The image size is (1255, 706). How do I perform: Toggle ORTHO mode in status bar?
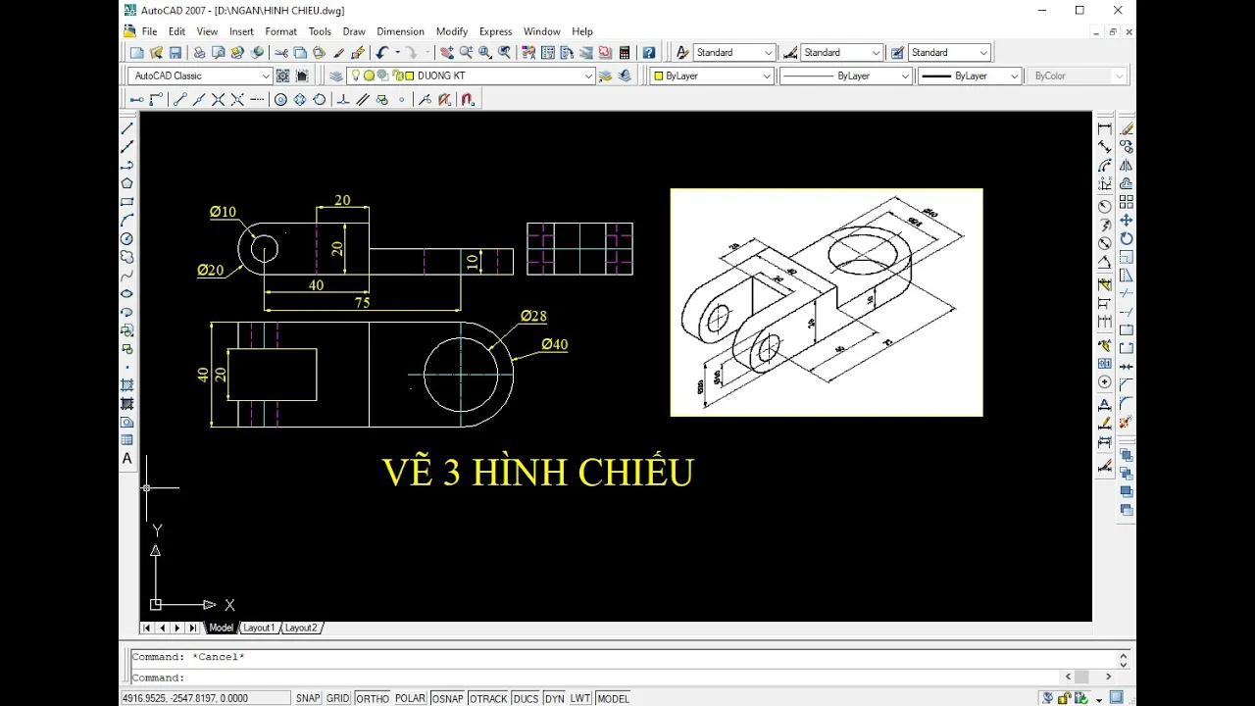point(372,698)
